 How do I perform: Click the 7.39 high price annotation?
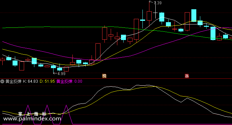coord(158,3)
